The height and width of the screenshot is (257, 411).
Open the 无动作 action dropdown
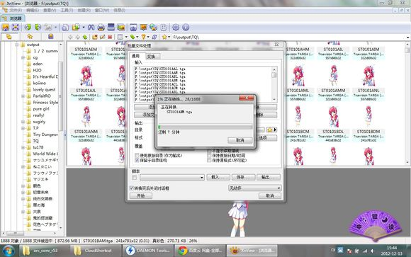pyautogui.click(x=255, y=188)
